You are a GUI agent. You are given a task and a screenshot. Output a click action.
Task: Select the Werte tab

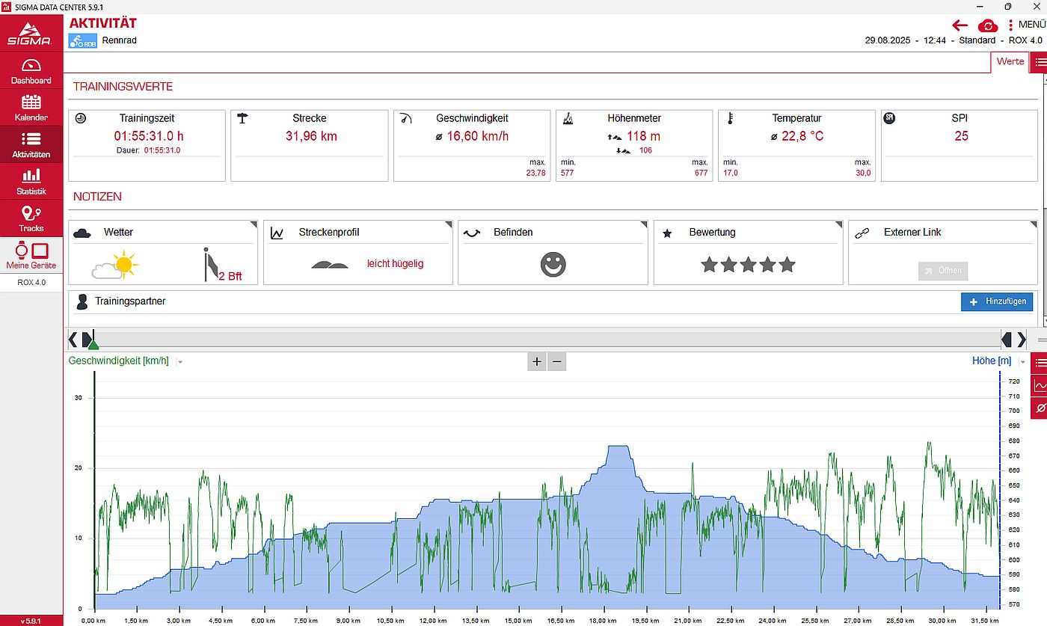coord(1010,61)
